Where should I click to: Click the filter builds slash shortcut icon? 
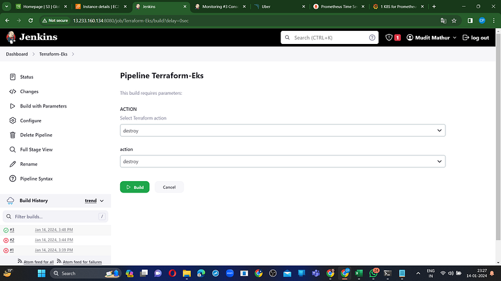pyautogui.click(x=102, y=216)
